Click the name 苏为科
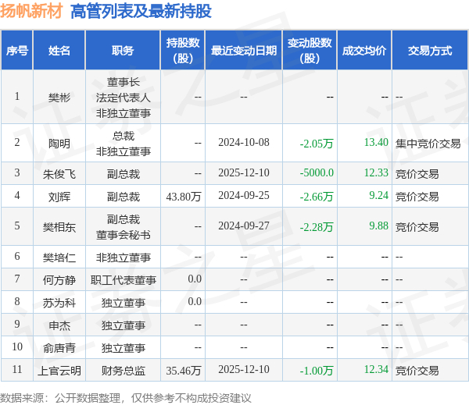This screenshot has width=469, height=405. 59,303
